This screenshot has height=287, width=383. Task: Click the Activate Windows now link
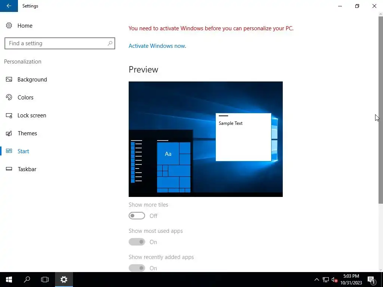[157, 46]
